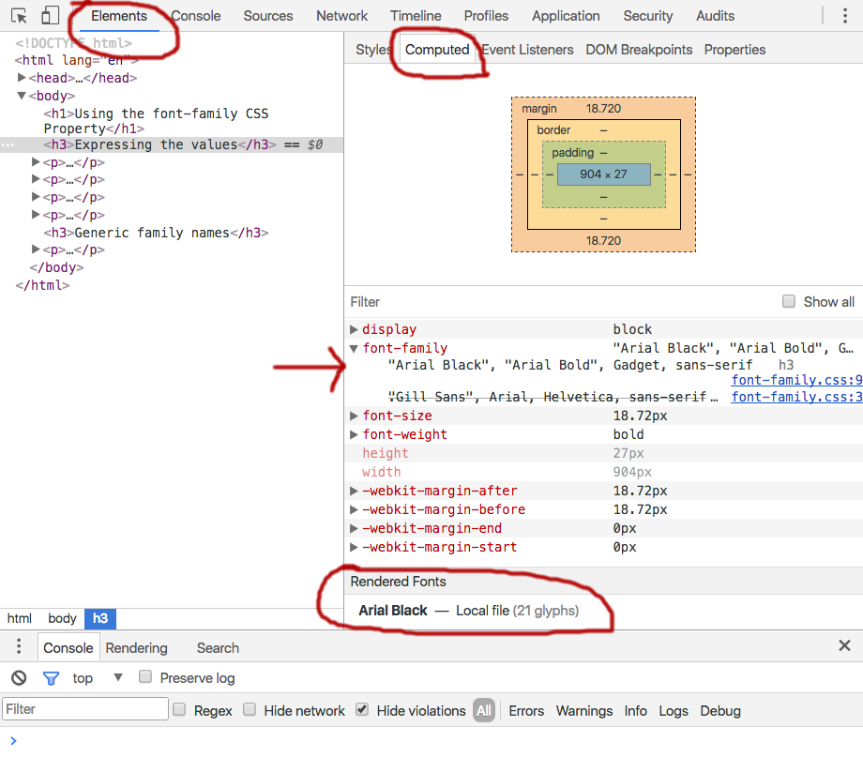Select the html breadcrumb
863x757 pixels.
click(20, 618)
